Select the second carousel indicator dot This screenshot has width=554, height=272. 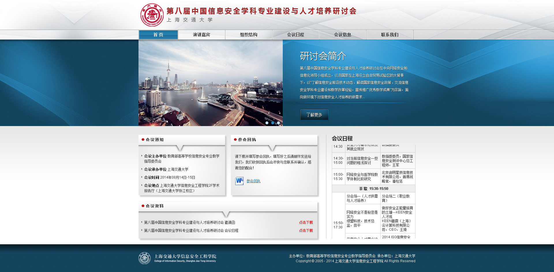pos(273,123)
